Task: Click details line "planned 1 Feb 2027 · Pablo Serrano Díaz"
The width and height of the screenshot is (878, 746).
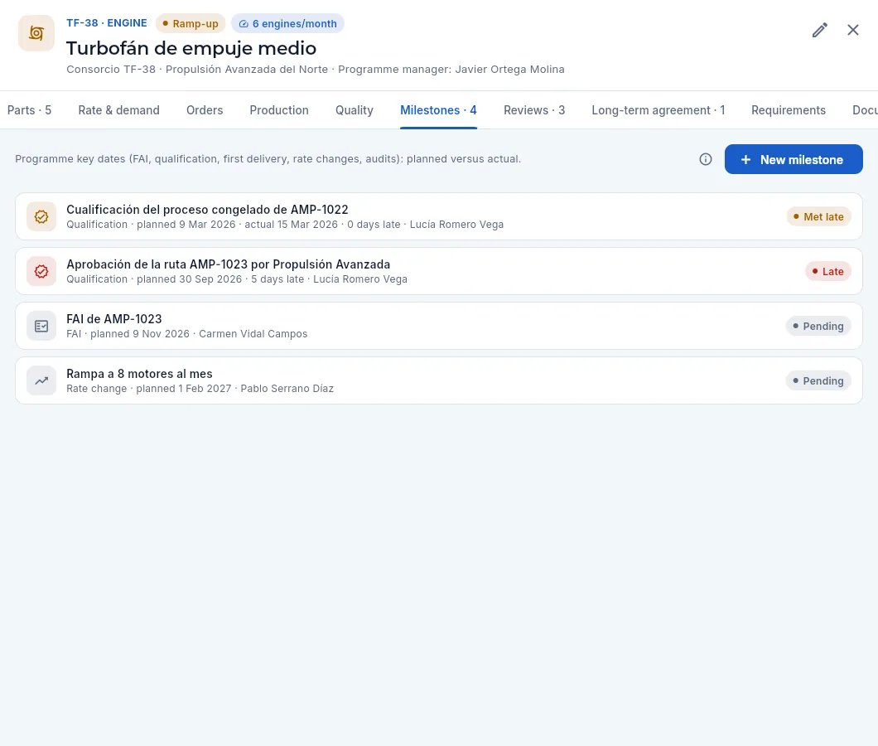Action: (200, 389)
